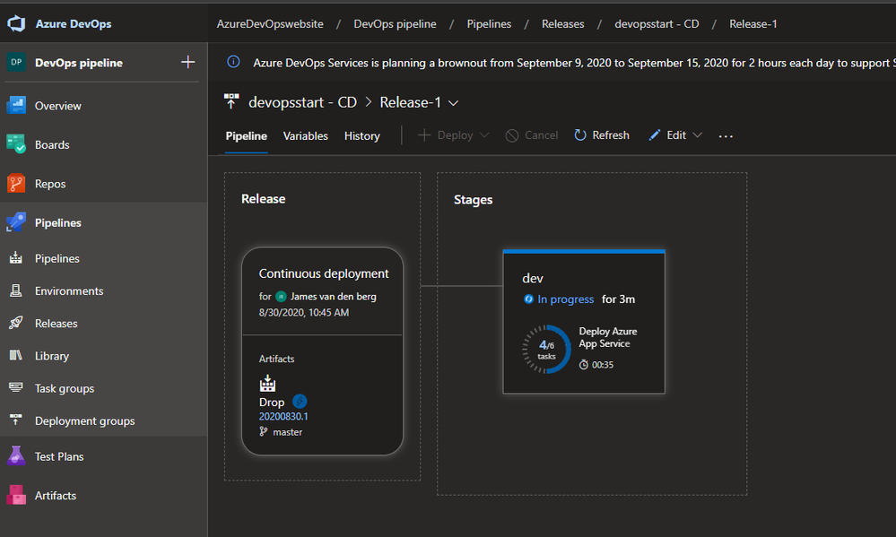Open the Repos section icon
This screenshot has height=537, width=896.
(16, 184)
